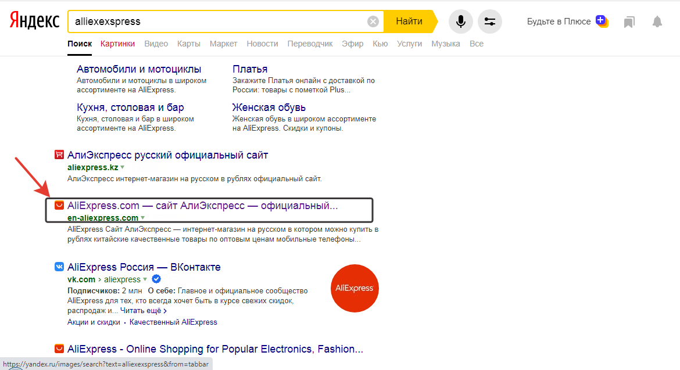Activate voice search microphone icon
The width and height of the screenshot is (680, 370).
coord(460,21)
